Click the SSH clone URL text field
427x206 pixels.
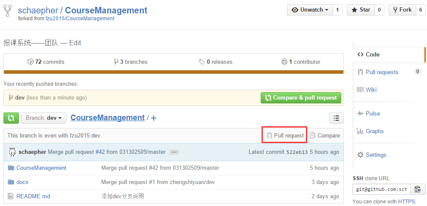click(x=381, y=189)
